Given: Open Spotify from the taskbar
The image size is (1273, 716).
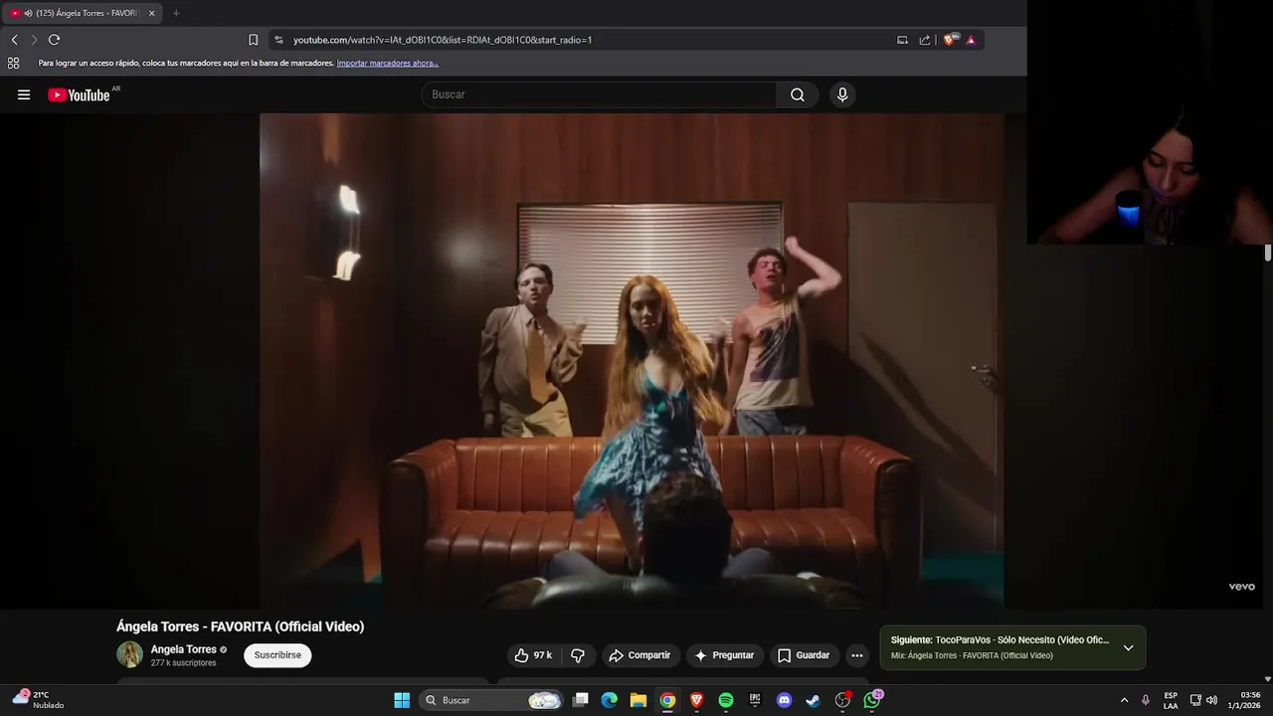Looking at the screenshot, I should point(726,700).
